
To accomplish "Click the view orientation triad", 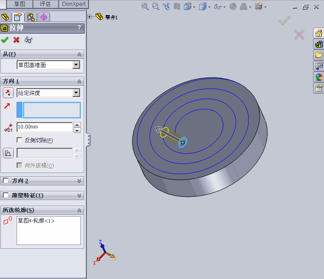I will [x=105, y=252].
